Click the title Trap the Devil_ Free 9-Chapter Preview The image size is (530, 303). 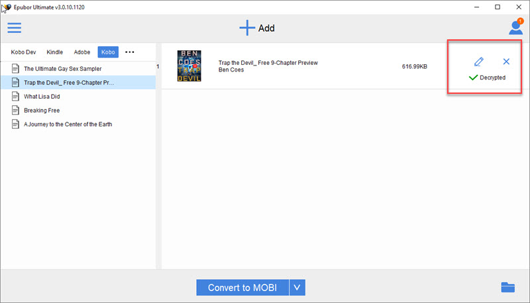268,63
